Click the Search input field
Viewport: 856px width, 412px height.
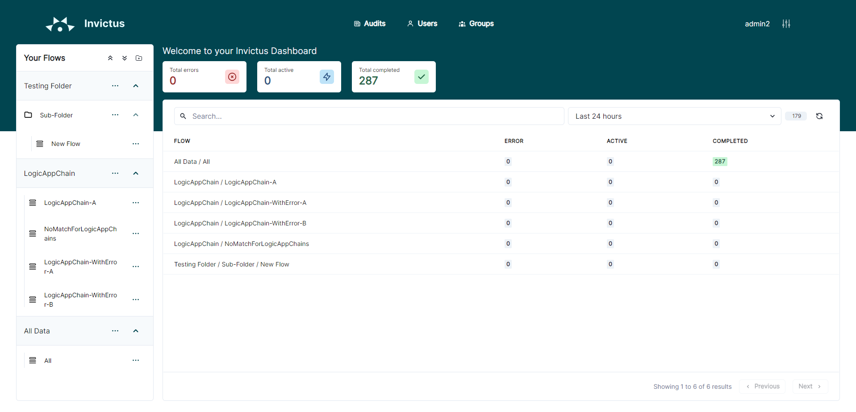pyautogui.click(x=369, y=116)
